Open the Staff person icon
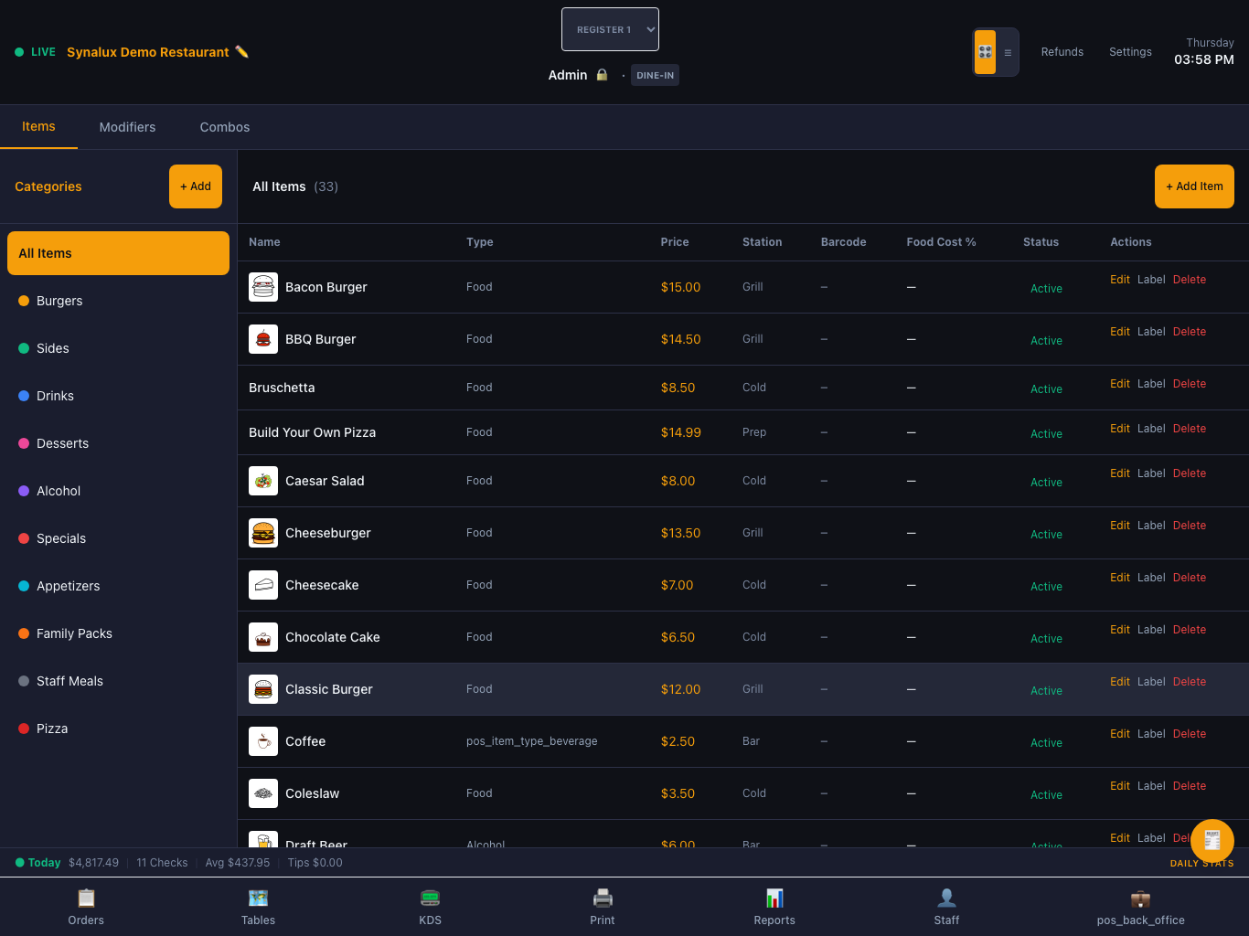The height and width of the screenshot is (936, 1249). (947, 899)
